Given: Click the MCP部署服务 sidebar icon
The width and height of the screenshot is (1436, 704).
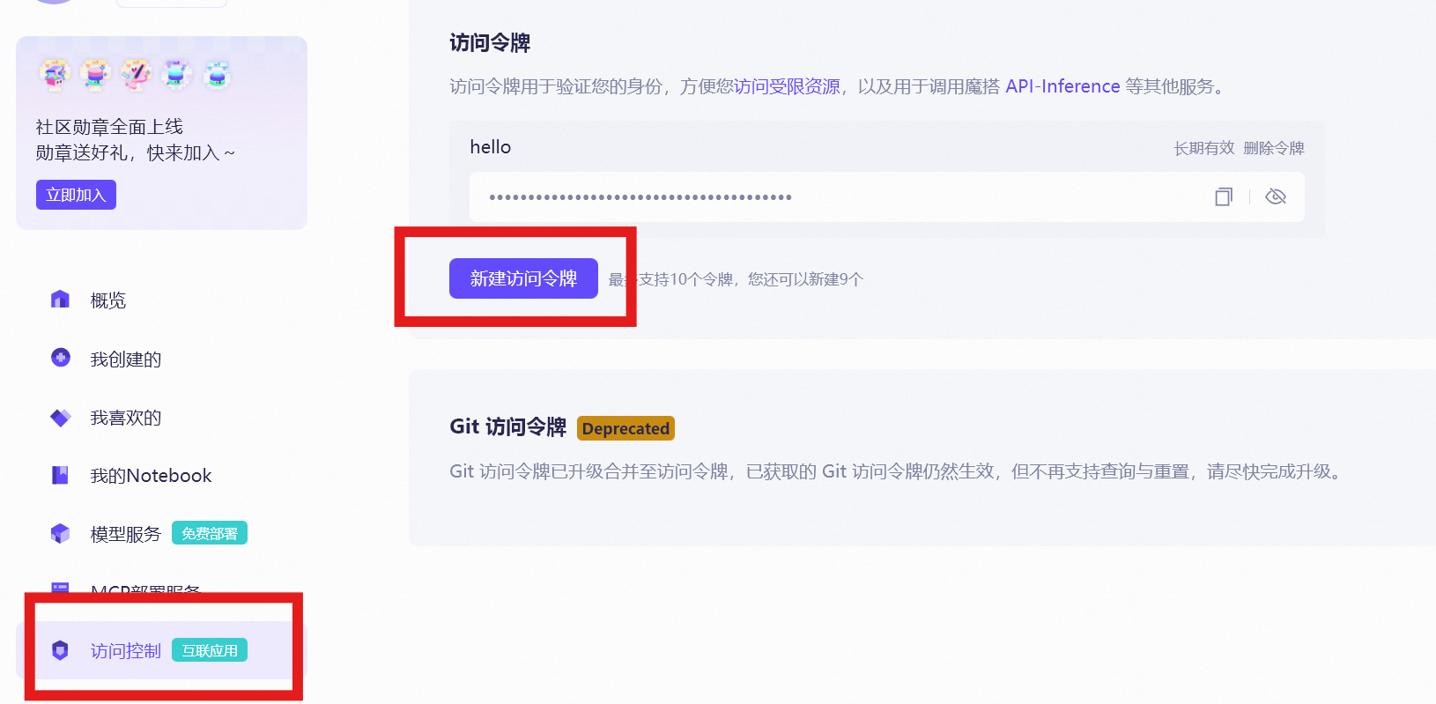Looking at the screenshot, I should point(60,588).
